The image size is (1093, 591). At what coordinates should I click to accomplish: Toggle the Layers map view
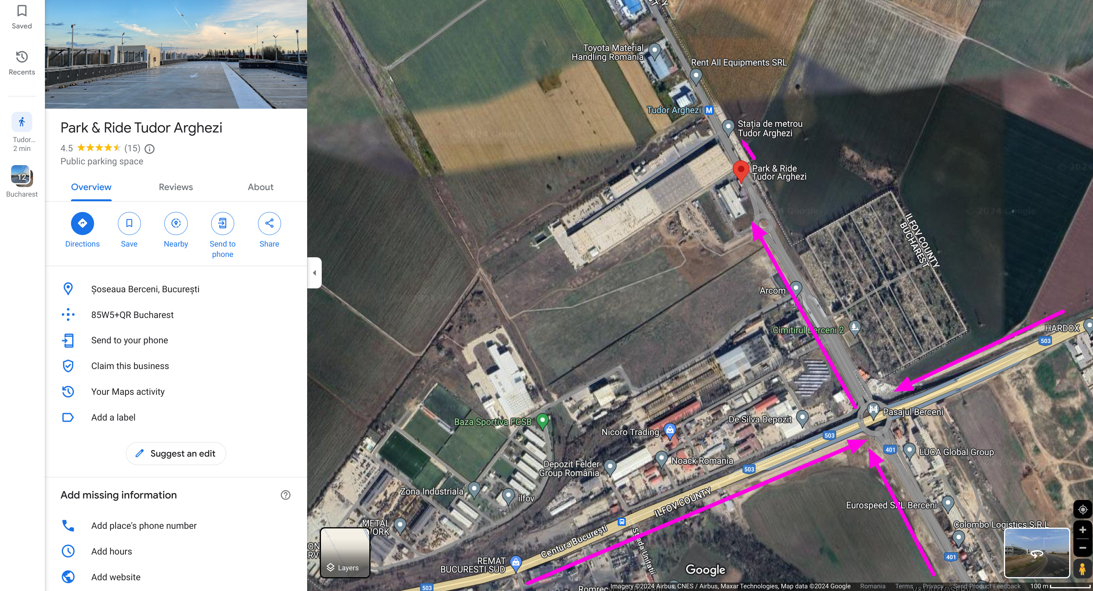(x=345, y=552)
